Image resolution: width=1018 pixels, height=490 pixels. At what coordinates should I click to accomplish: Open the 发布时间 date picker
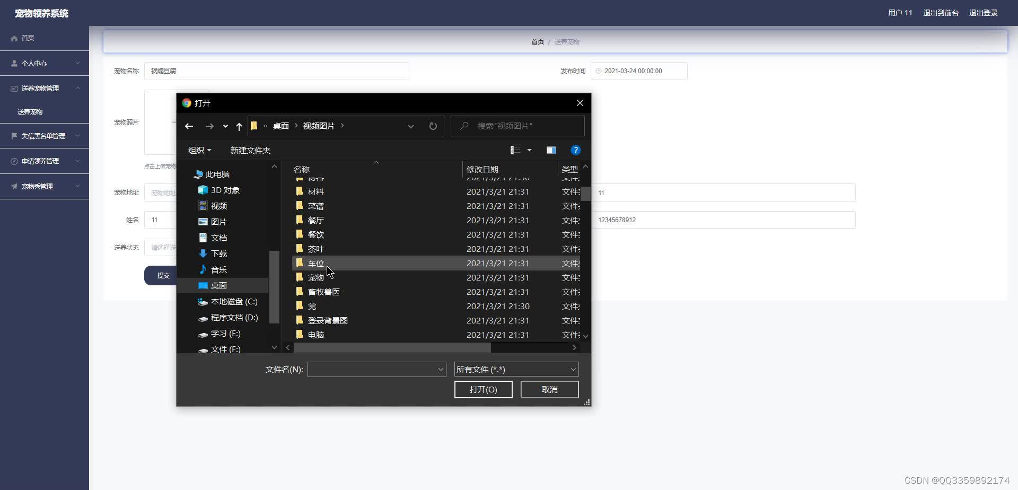pos(639,71)
